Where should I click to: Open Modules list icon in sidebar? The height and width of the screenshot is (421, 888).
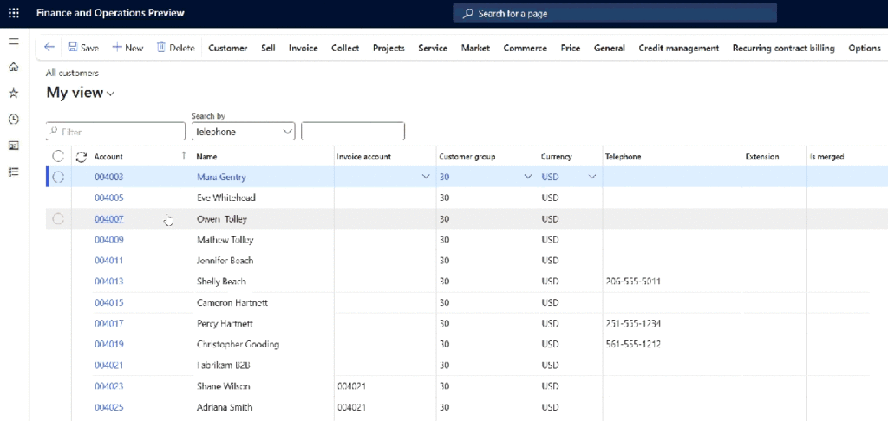(x=13, y=172)
